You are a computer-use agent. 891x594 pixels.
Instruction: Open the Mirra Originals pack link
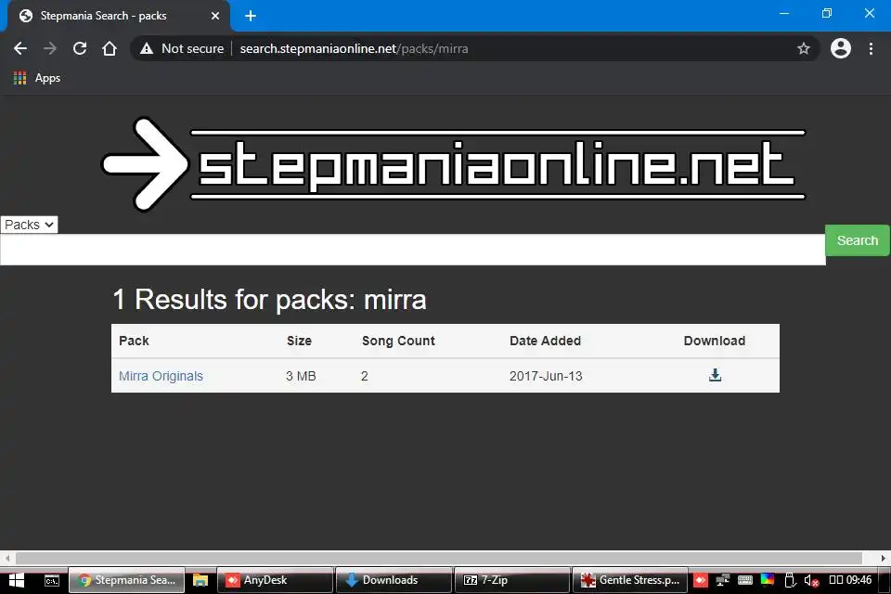pos(161,376)
